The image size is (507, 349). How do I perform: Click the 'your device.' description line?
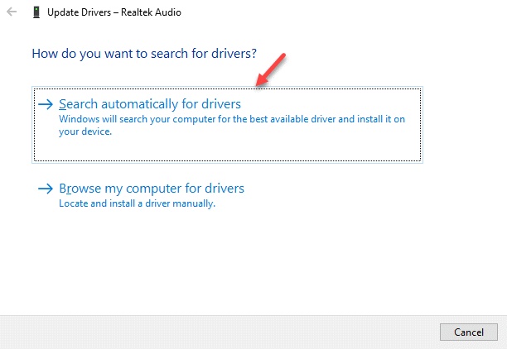85,131
